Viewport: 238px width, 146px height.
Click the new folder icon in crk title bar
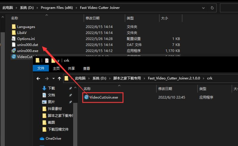click(53, 60)
